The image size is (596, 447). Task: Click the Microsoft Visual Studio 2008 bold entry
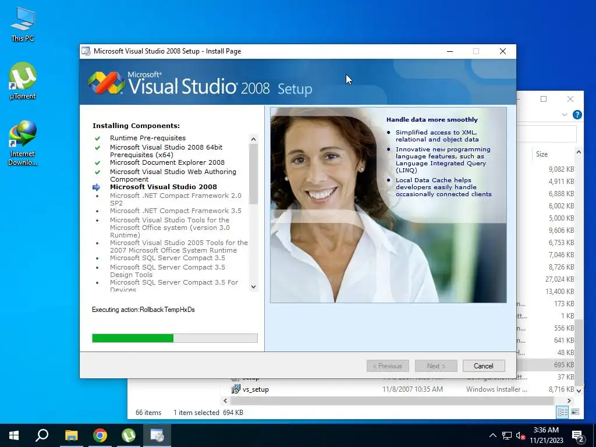click(x=164, y=187)
